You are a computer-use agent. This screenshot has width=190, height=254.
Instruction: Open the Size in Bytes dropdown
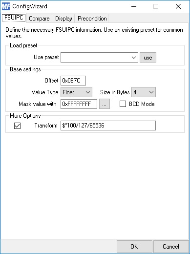pyautogui.click(x=144, y=92)
